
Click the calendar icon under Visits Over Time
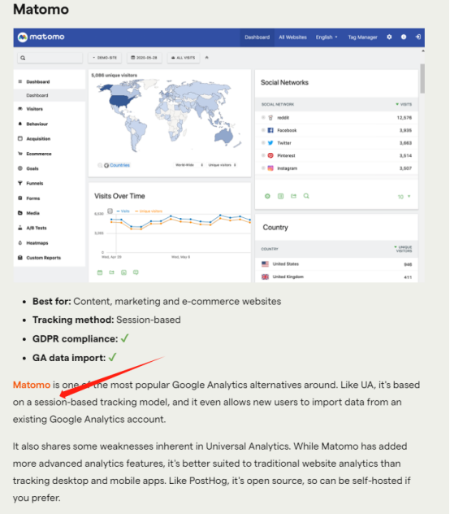(100, 272)
